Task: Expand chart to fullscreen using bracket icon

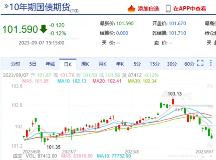Action: click(200, 63)
